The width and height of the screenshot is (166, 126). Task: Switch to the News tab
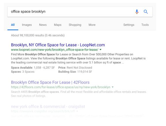(43, 25)
